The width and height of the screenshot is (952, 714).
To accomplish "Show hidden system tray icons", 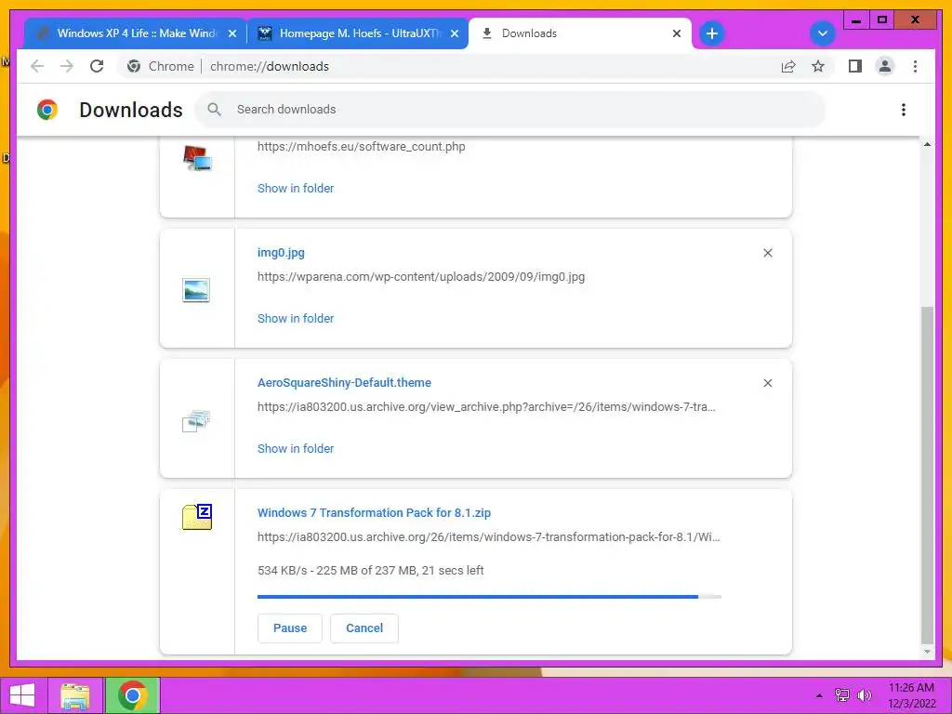I will pos(819,695).
